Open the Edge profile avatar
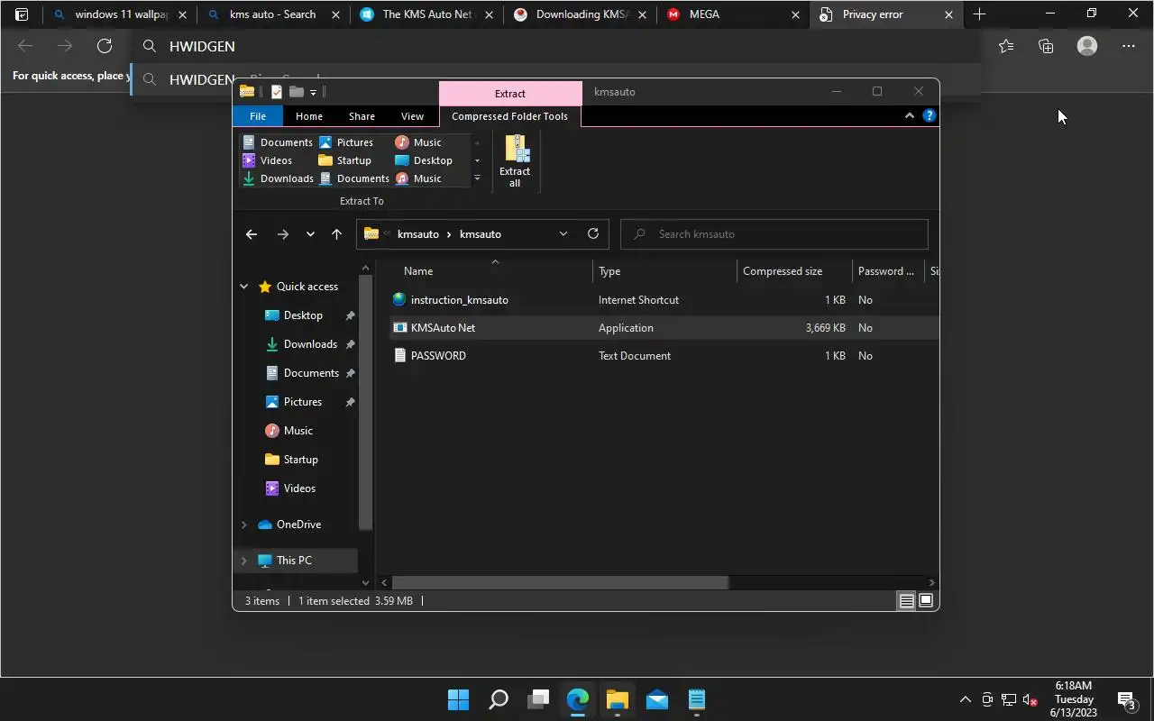Viewport: 1154px width, 721px height. (x=1087, y=46)
